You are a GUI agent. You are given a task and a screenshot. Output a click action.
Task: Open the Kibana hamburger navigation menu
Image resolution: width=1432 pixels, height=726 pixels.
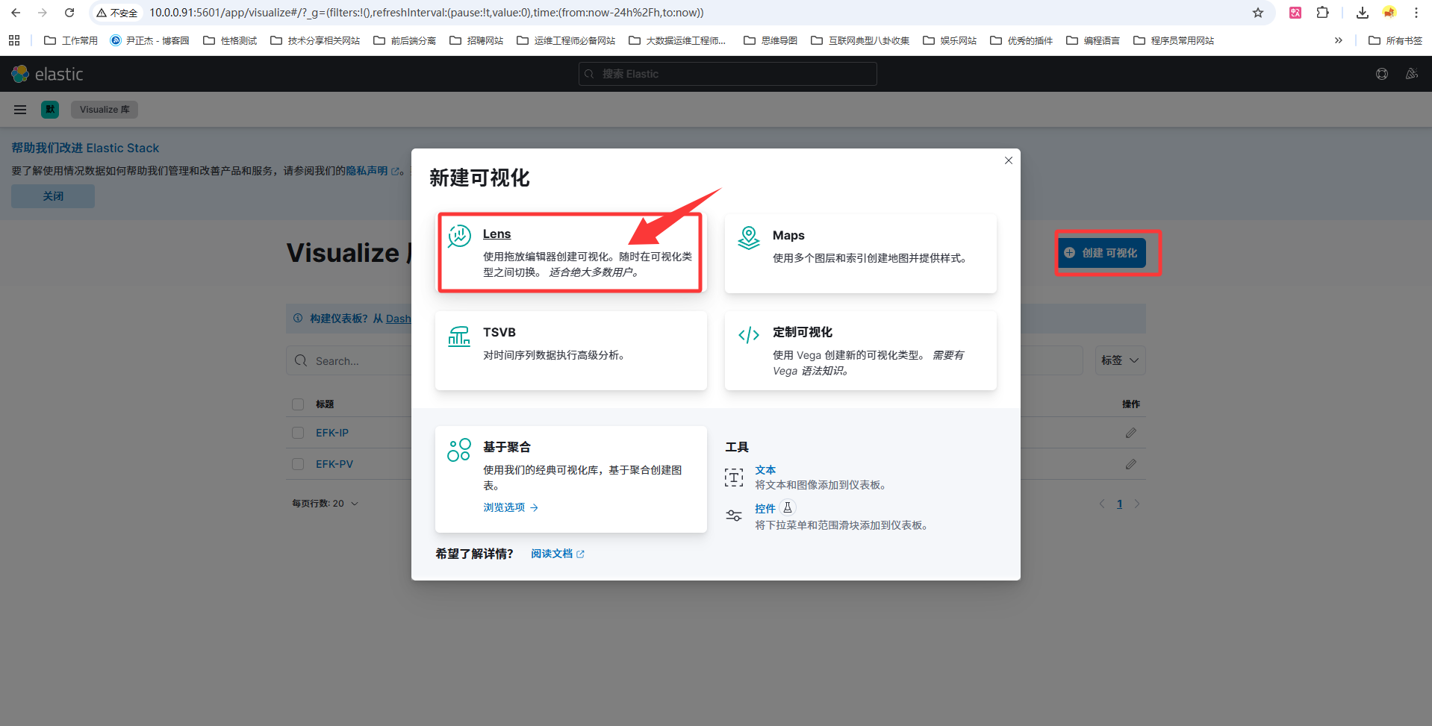20,110
